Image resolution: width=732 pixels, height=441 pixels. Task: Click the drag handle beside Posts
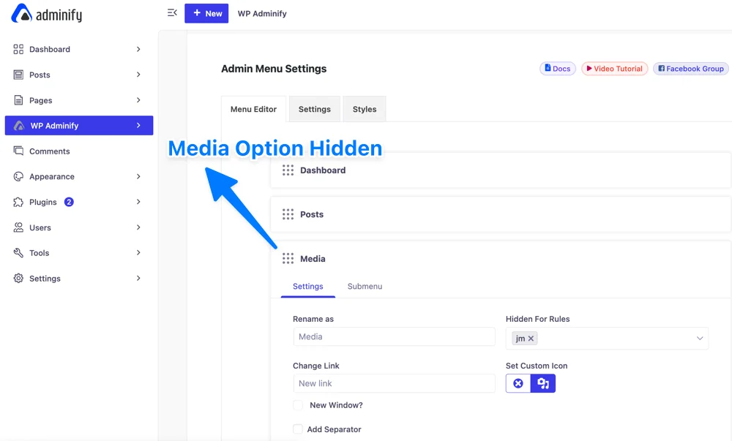click(x=288, y=215)
